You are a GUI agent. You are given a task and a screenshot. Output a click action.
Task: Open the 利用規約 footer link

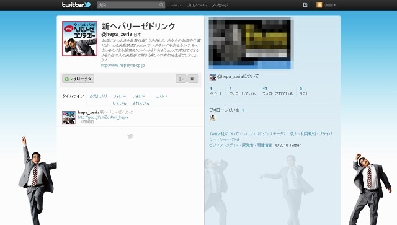[308, 134]
